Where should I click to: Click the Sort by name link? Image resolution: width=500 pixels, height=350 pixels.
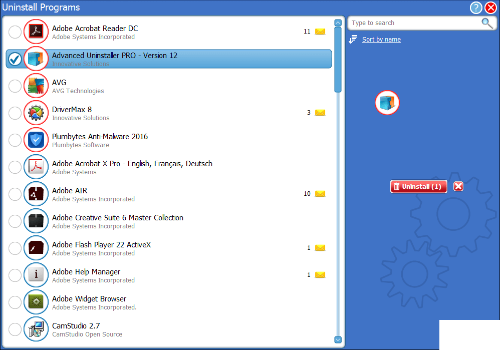click(381, 40)
